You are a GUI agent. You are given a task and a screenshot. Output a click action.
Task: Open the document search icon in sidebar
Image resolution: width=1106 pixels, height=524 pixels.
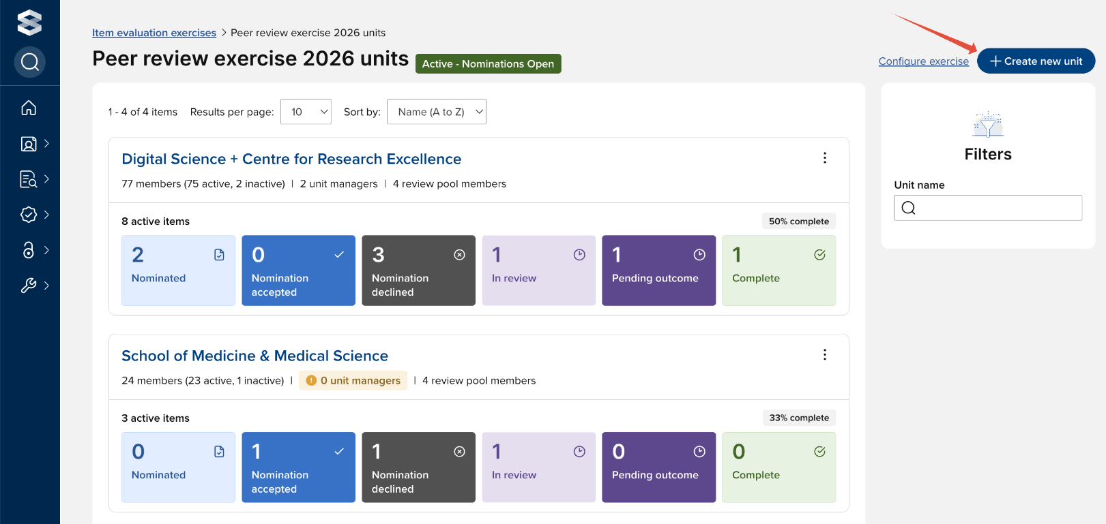(x=29, y=179)
